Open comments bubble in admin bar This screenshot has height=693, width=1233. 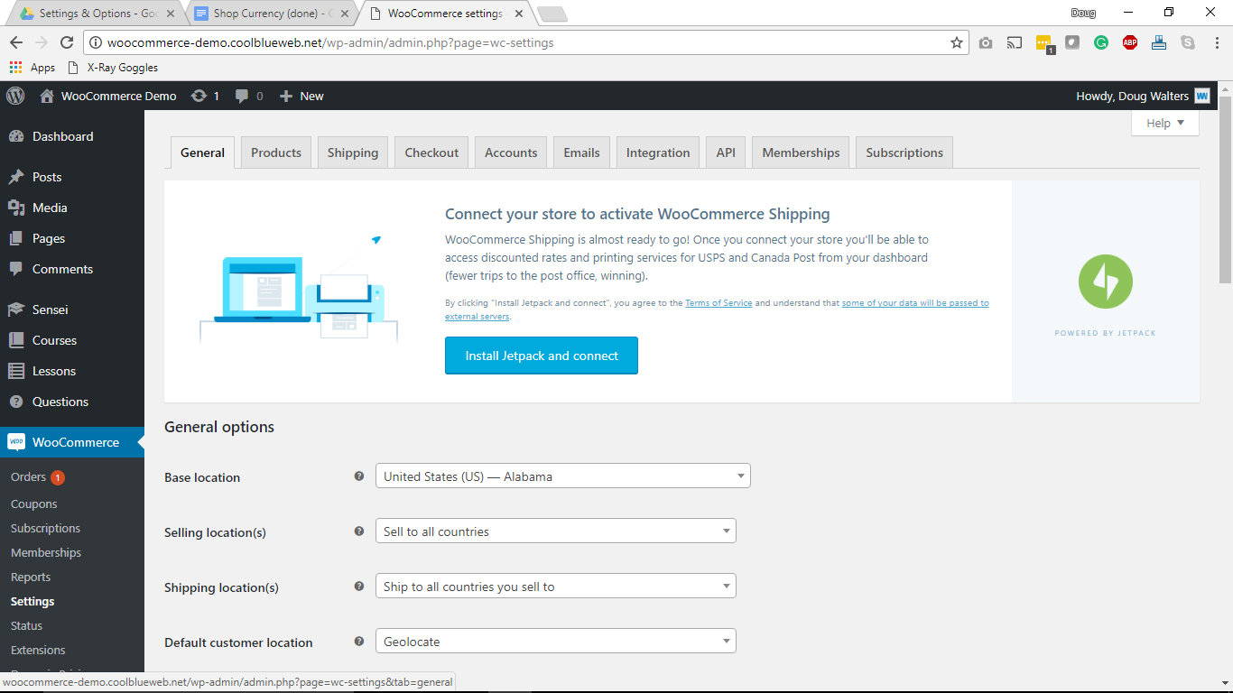242,96
